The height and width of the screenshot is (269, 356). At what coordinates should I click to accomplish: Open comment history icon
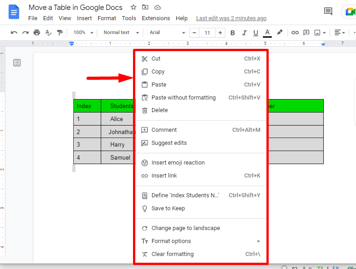pyautogui.click(x=328, y=11)
